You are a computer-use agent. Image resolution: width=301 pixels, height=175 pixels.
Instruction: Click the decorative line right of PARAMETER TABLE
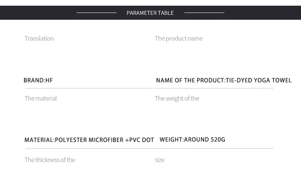pos(204,13)
